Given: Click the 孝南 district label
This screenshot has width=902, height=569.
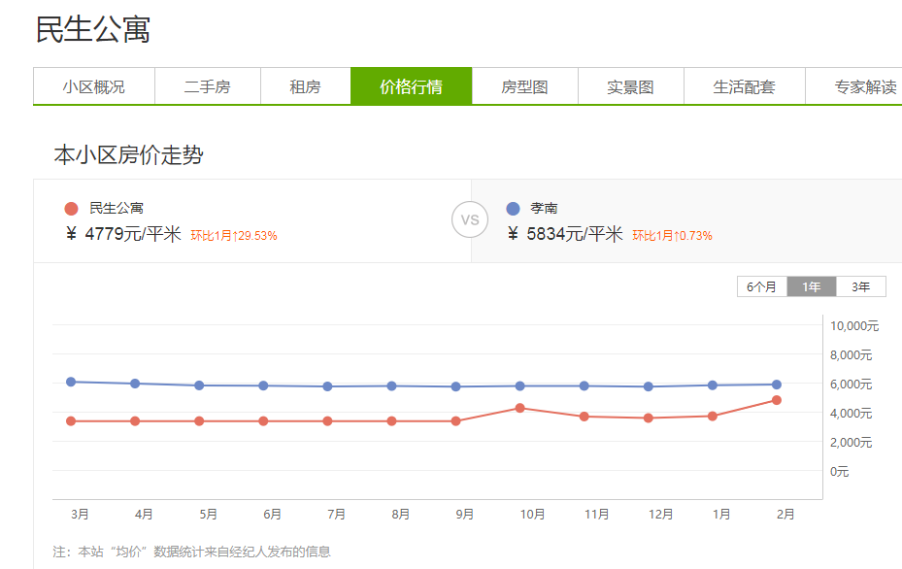Looking at the screenshot, I should 544,208.
